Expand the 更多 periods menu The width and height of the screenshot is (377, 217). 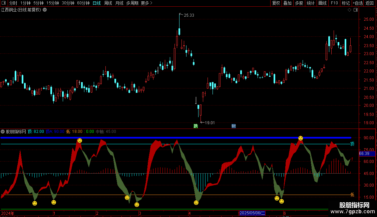(146, 3)
